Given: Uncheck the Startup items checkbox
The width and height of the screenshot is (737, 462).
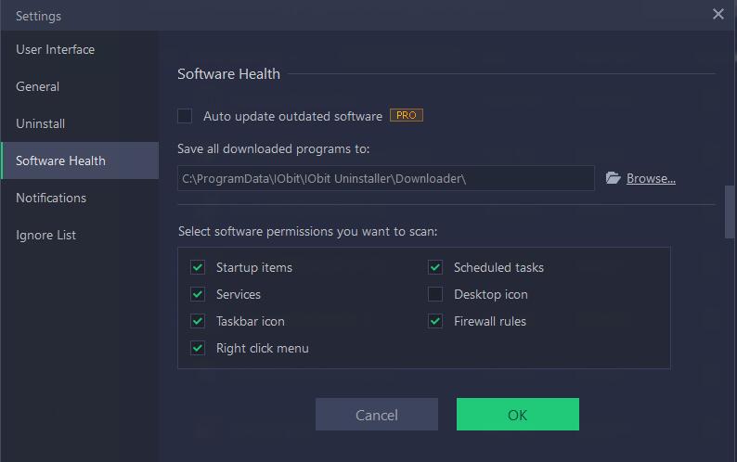Looking at the screenshot, I should [198, 267].
